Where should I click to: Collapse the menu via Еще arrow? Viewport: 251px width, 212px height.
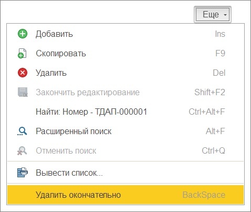coord(225,15)
